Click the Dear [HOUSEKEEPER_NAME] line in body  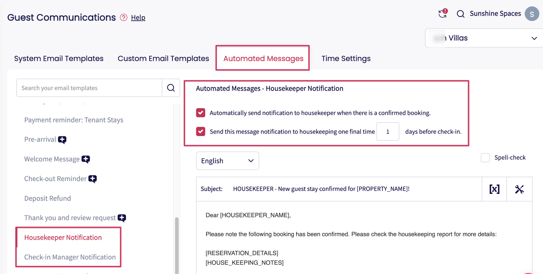pos(248,215)
